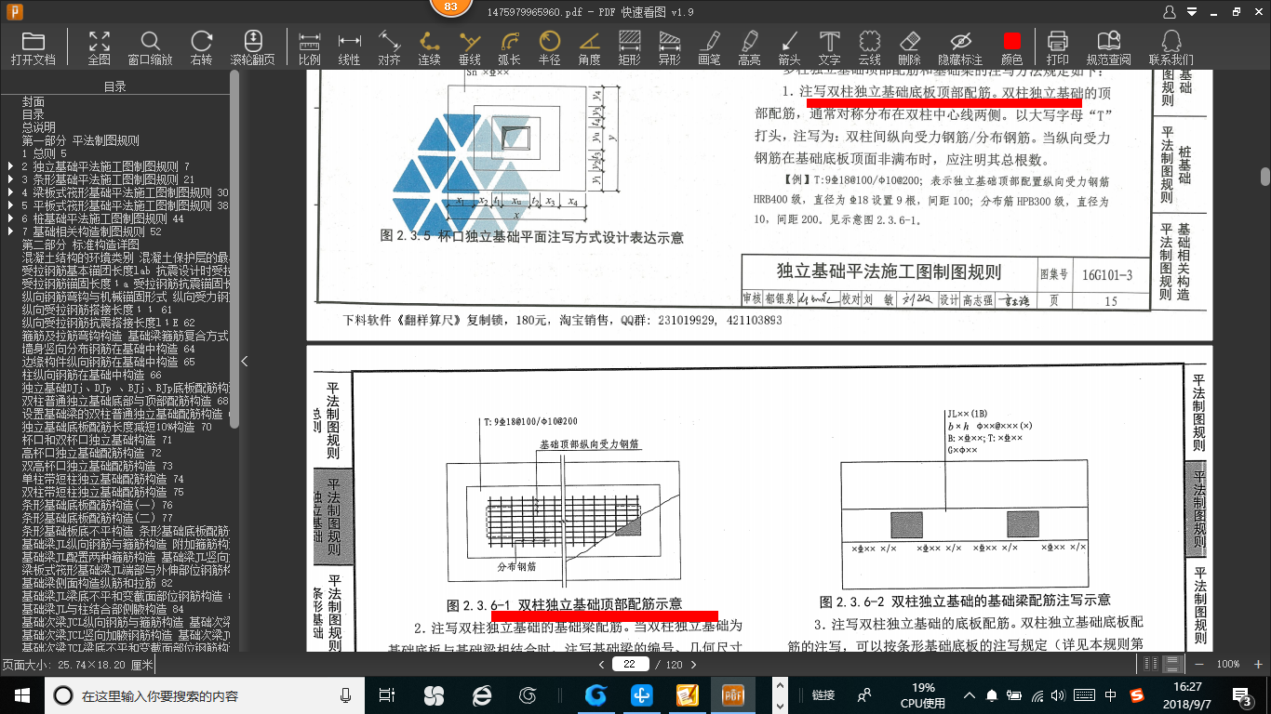The image size is (1271, 714).
Task: Open outline entry 总说明
Action: pyautogui.click(x=39, y=127)
